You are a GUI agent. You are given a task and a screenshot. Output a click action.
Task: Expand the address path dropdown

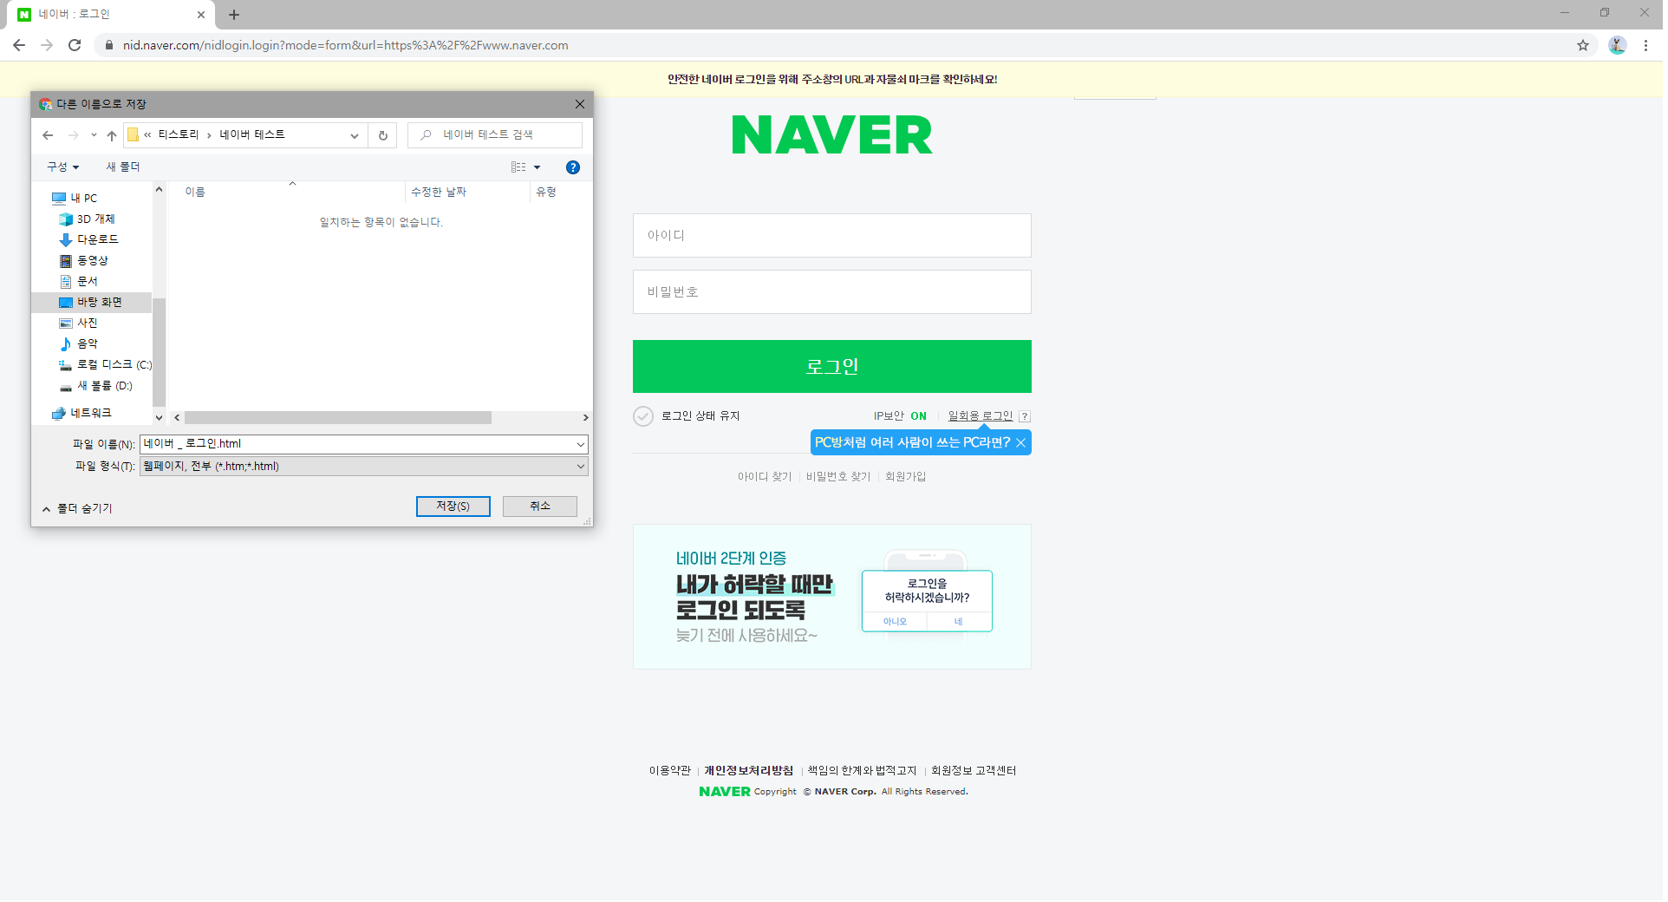click(354, 135)
